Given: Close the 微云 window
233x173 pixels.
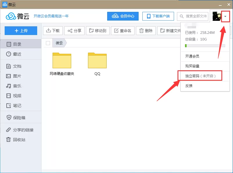Looking at the screenshot, I should (x=229, y=5).
